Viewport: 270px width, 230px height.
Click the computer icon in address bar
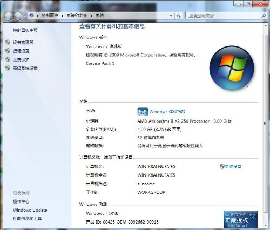[x=31, y=16]
